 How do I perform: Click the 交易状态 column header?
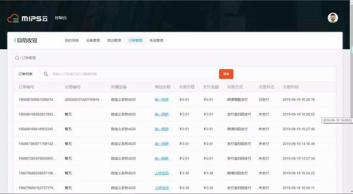click(266, 87)
